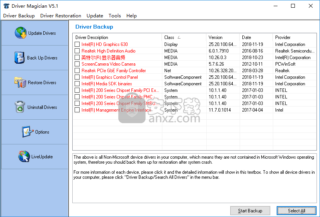Open the Help menu
320x217 pixels.
click(131, 16)
